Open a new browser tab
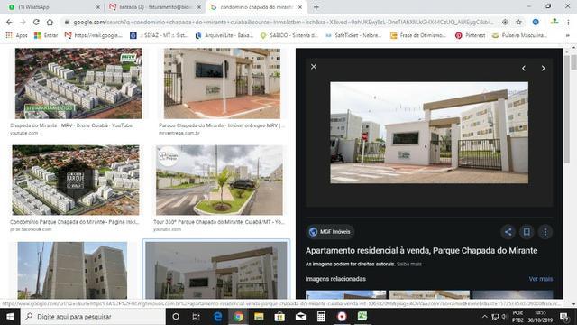 (x=316, y=7)
